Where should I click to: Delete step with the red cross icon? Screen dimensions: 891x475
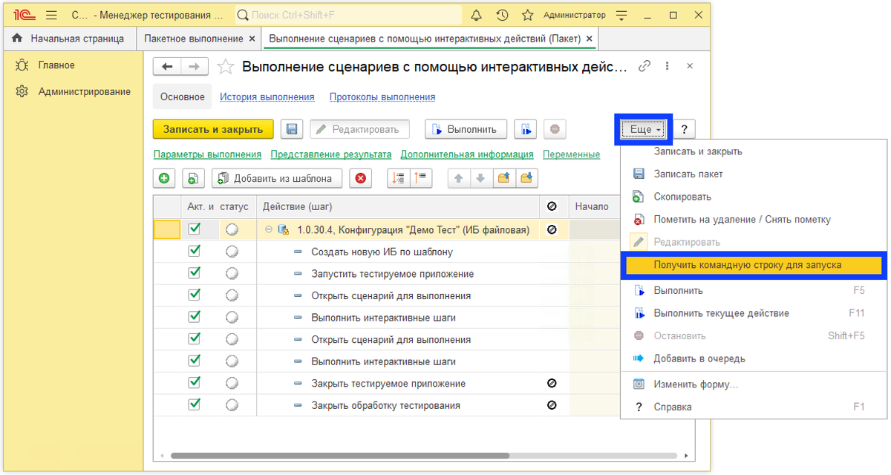click(360, 178)
